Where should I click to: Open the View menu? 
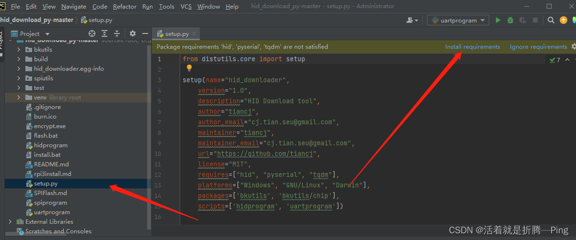pyautogui.click(x=49, y=7)
